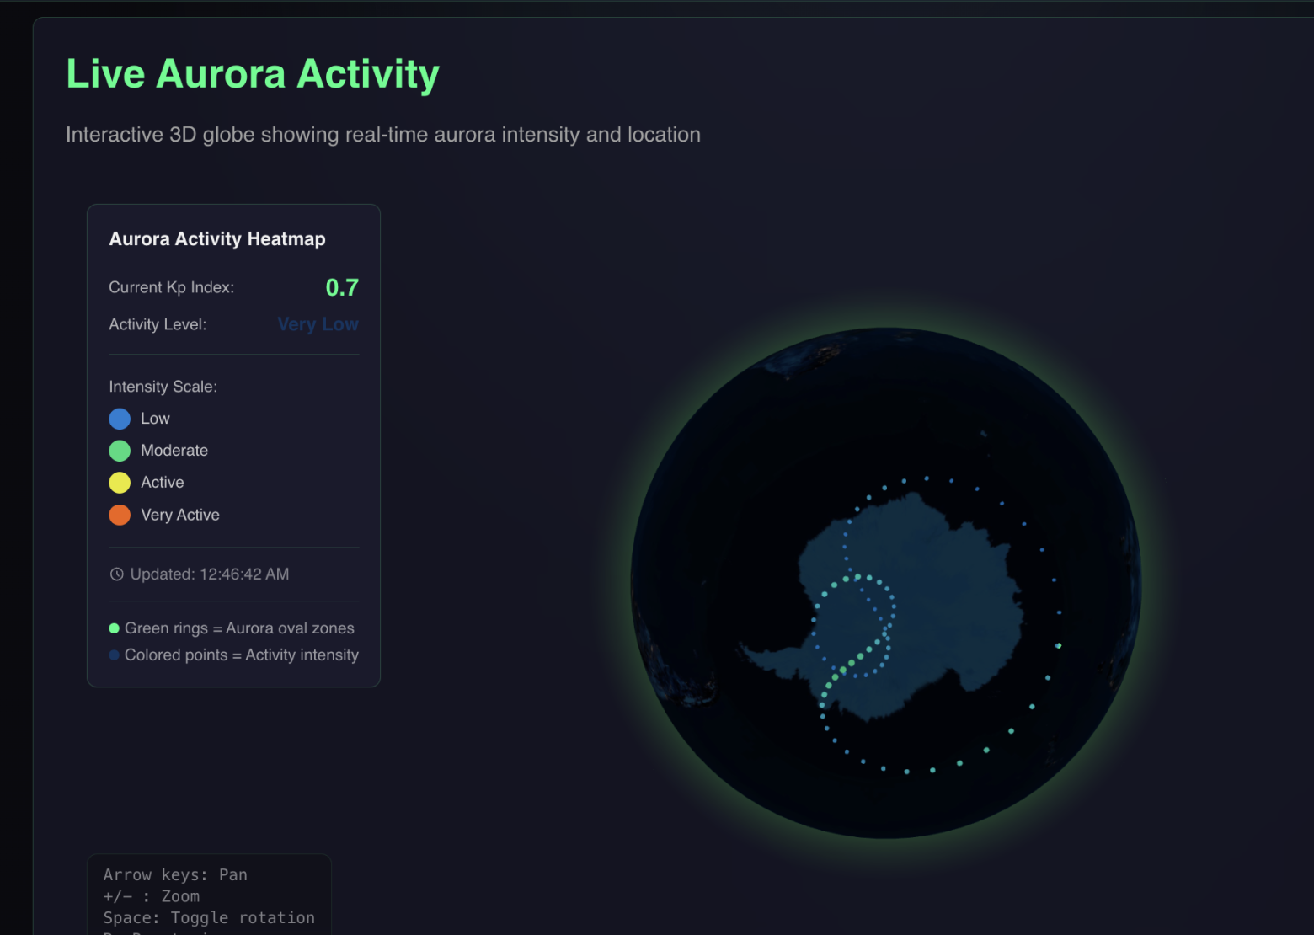The height and width of the screenshot is (935, 1314).
Task: Click the green Moderate intensity dot
Action: click(120, 450)
